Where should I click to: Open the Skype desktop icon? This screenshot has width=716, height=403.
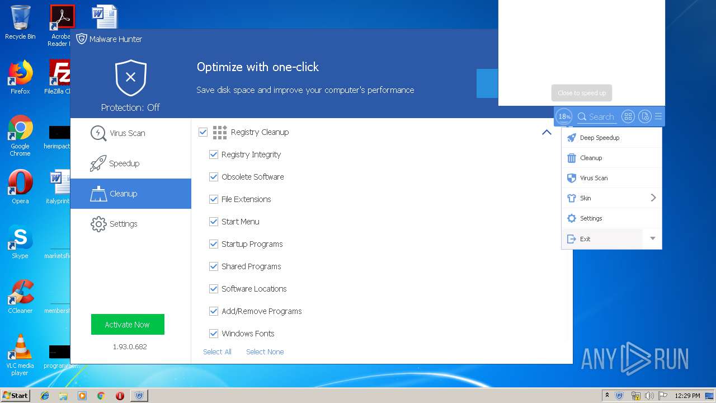click(x=20, y=242)
